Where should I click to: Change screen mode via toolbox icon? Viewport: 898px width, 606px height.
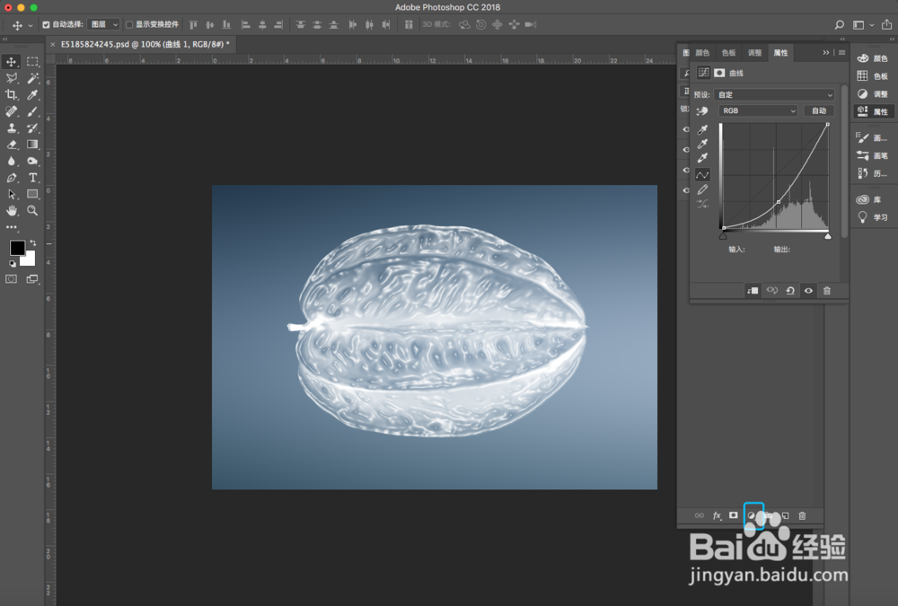[x=32, y=279]
